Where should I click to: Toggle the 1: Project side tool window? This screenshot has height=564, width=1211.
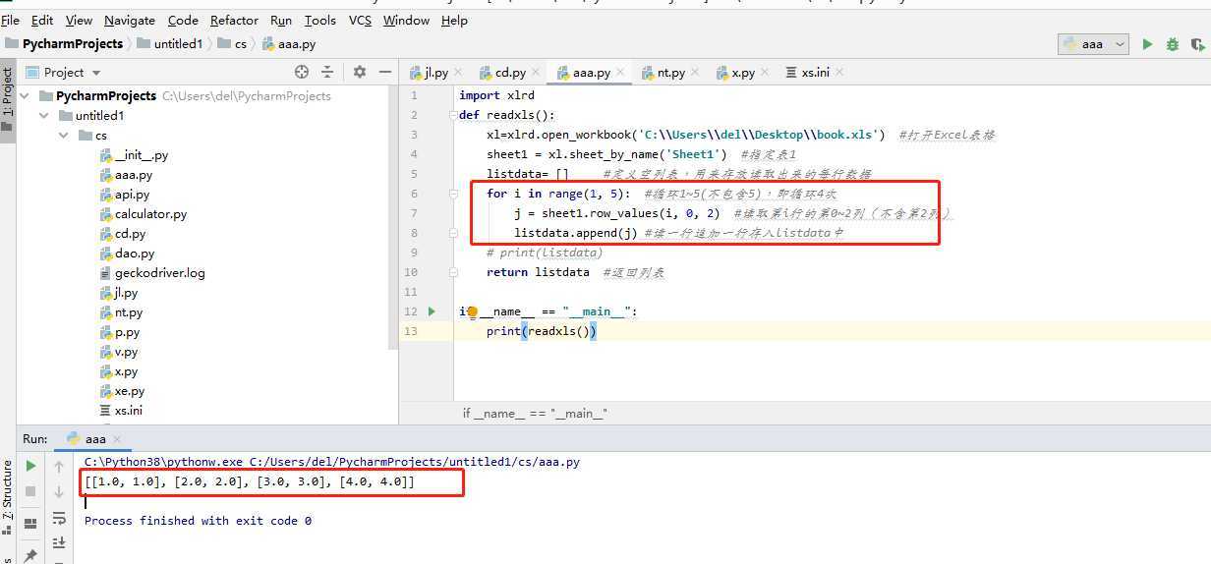[x=8, y=93]
